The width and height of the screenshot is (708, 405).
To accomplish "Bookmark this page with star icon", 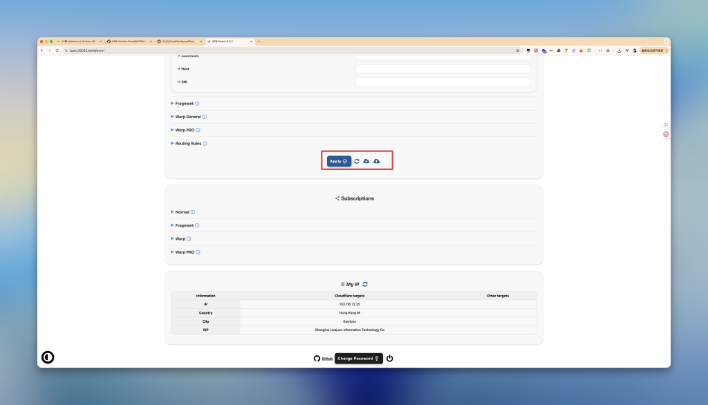I will [518, 50].
